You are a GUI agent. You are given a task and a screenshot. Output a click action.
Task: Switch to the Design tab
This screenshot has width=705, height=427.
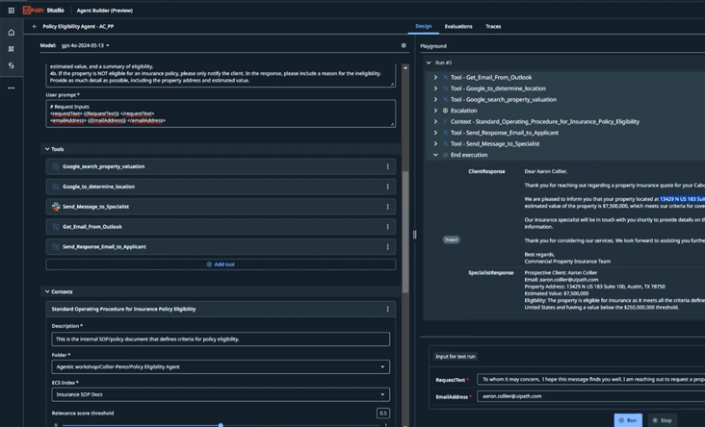[x=424, y=27]
